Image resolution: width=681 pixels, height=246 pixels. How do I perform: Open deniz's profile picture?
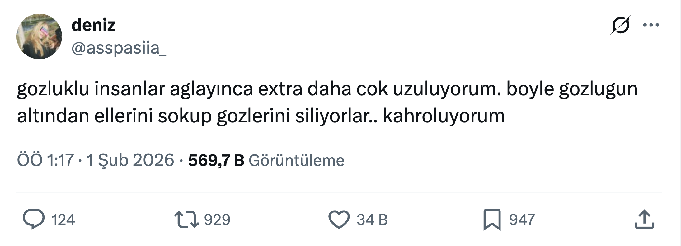pyautogui.click(x=39, y=36)
